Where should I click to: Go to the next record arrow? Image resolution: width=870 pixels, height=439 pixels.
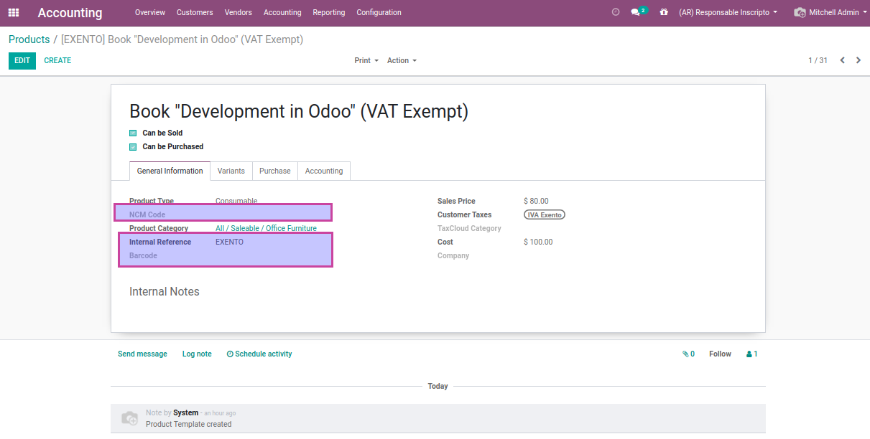[858, 60]
